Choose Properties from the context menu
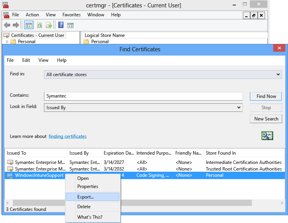288x223 pixels. coord(93,186)
